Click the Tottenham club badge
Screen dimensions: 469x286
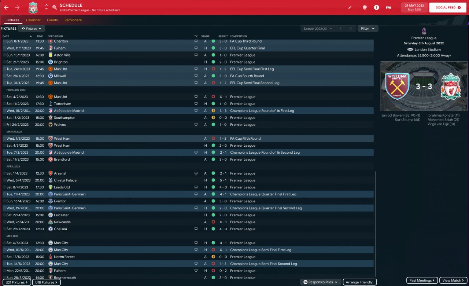point(51,104)
